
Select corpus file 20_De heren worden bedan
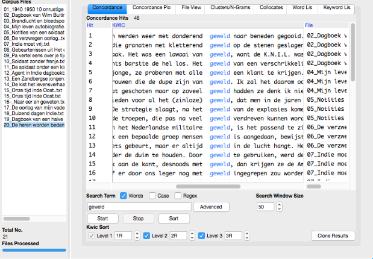pyautogui.click(x=34, y=125)
